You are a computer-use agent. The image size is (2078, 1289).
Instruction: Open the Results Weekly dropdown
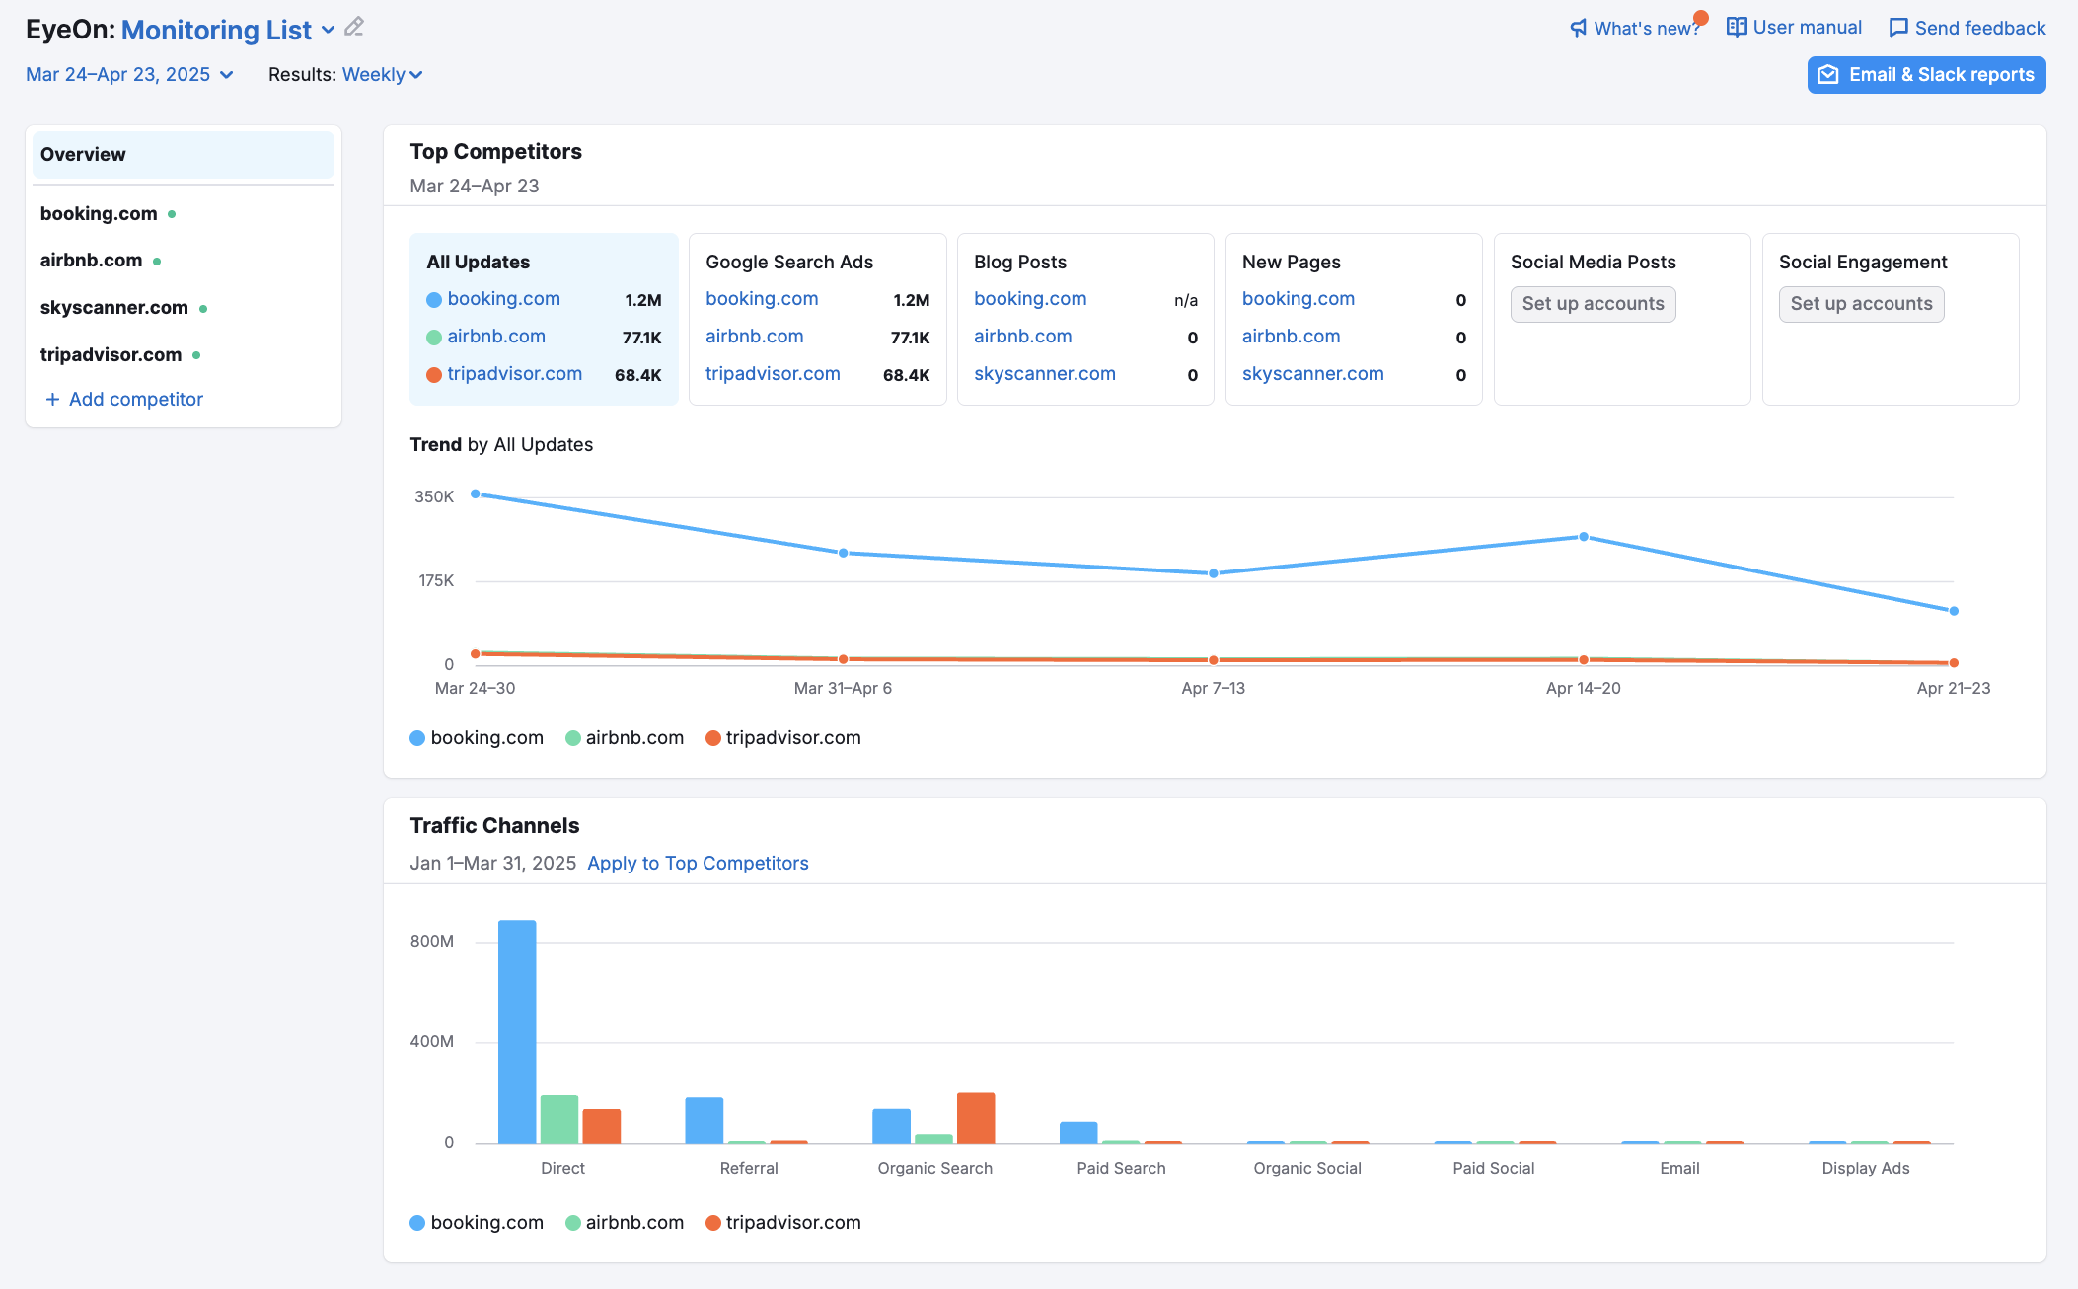click(x=382, y=75)
